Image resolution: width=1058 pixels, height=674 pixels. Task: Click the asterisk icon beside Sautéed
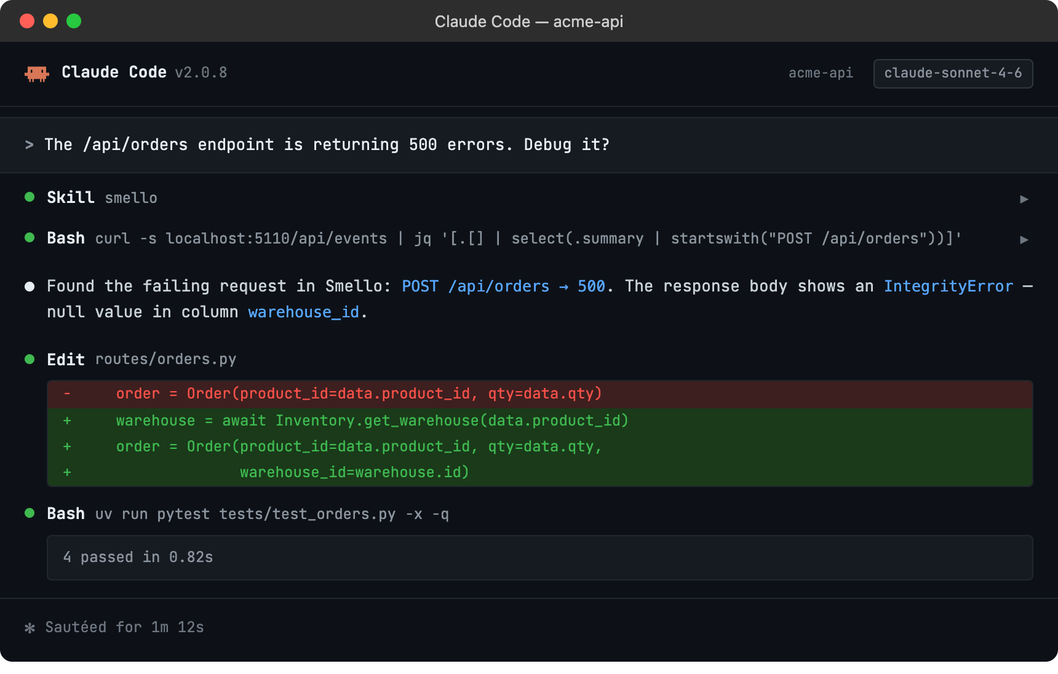tap(30, 628)
